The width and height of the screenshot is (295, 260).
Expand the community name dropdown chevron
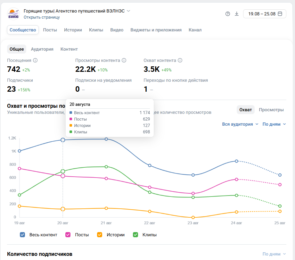click(128, 11)
